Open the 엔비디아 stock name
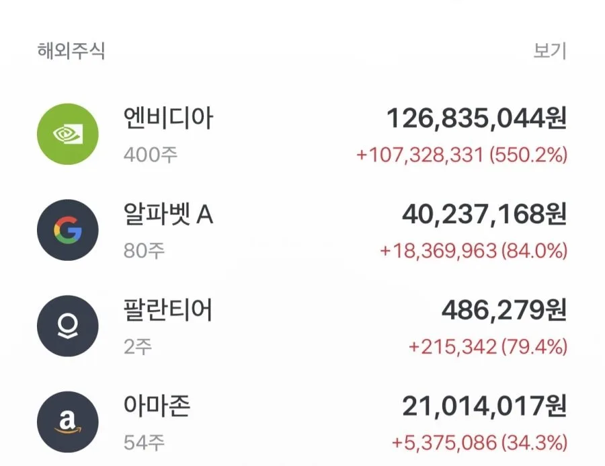Screen dimensions: 605x466 [x=168, y=118]
